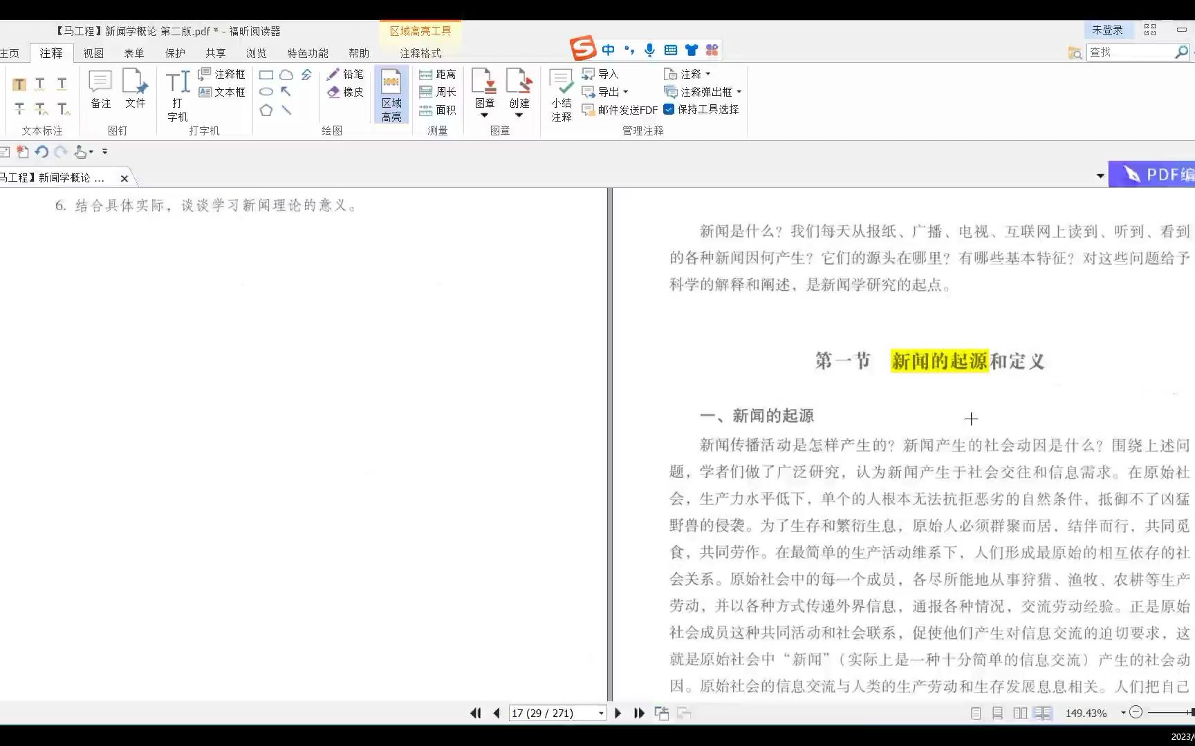Select the cloud drawing tool
1195x746 pixels.
[286, 75]
